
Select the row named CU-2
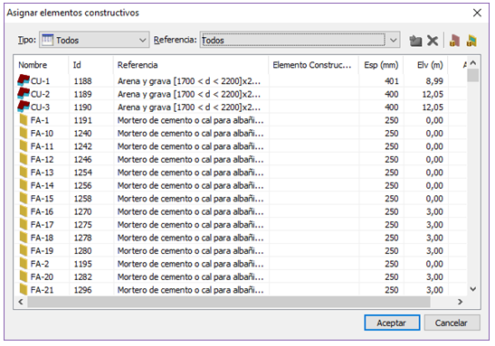coord(240,94)
